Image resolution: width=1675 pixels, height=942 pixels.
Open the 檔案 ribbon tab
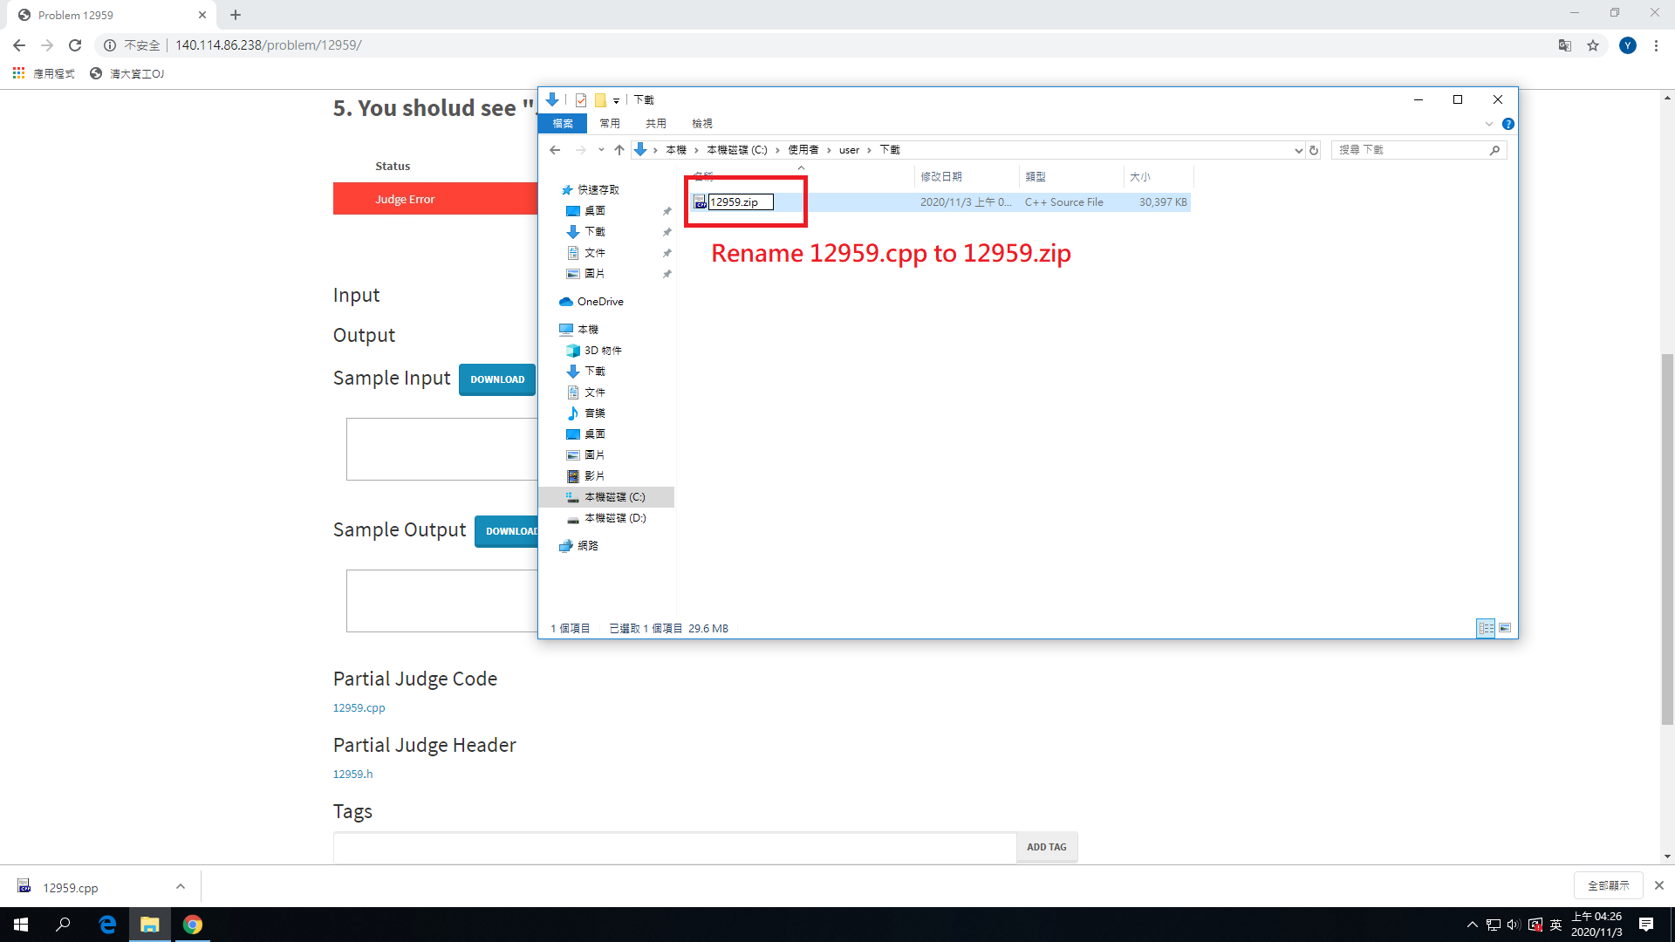click(x=563, y=124)
